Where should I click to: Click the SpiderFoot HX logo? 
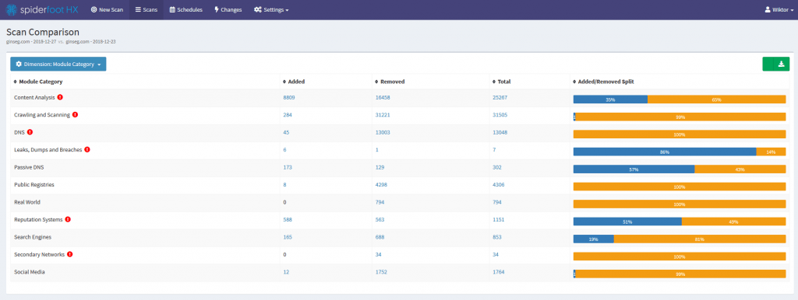pos(41,9)
